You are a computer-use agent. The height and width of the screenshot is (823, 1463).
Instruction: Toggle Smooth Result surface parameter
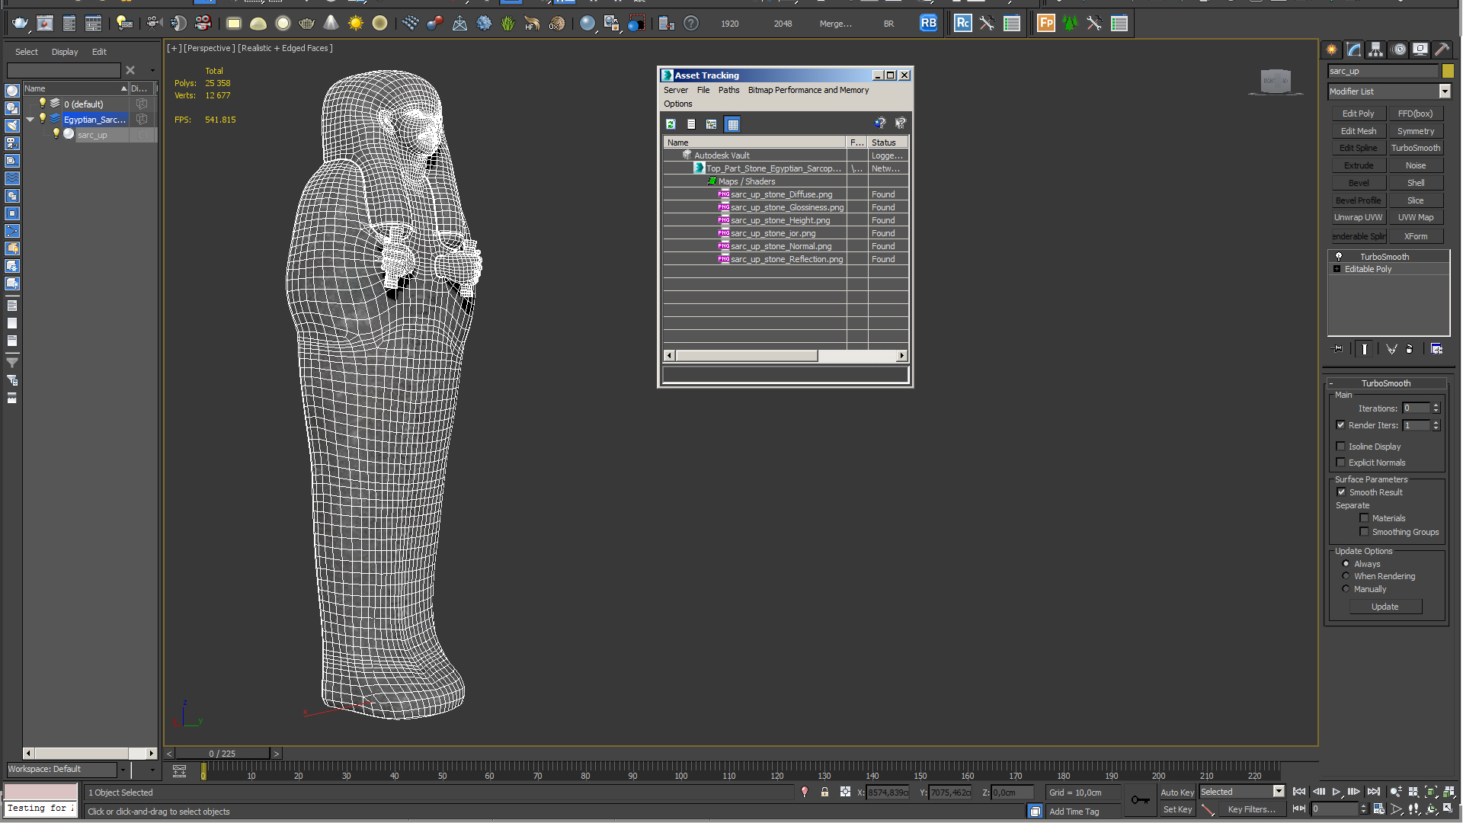point(1341,492)
